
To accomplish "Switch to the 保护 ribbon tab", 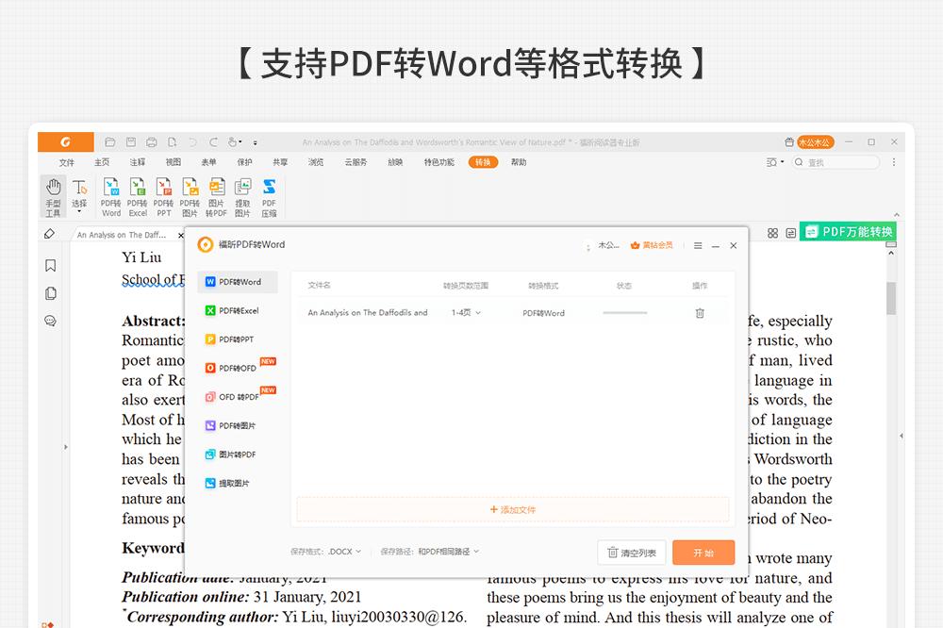I will pyautogui.click(x=245, y=162).
